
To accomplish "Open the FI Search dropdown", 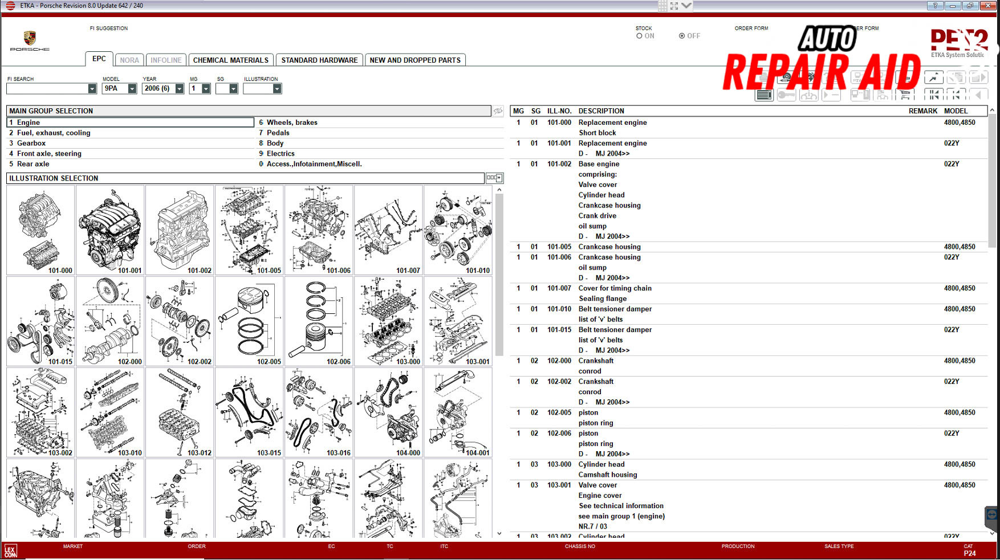I will coord(92,89).
